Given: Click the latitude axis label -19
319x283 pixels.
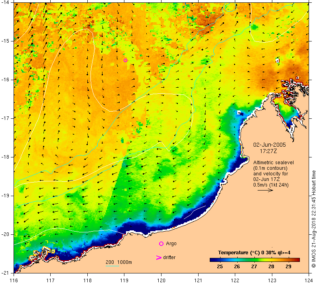Looking at the screenshot, I should [x=5, y=195].
